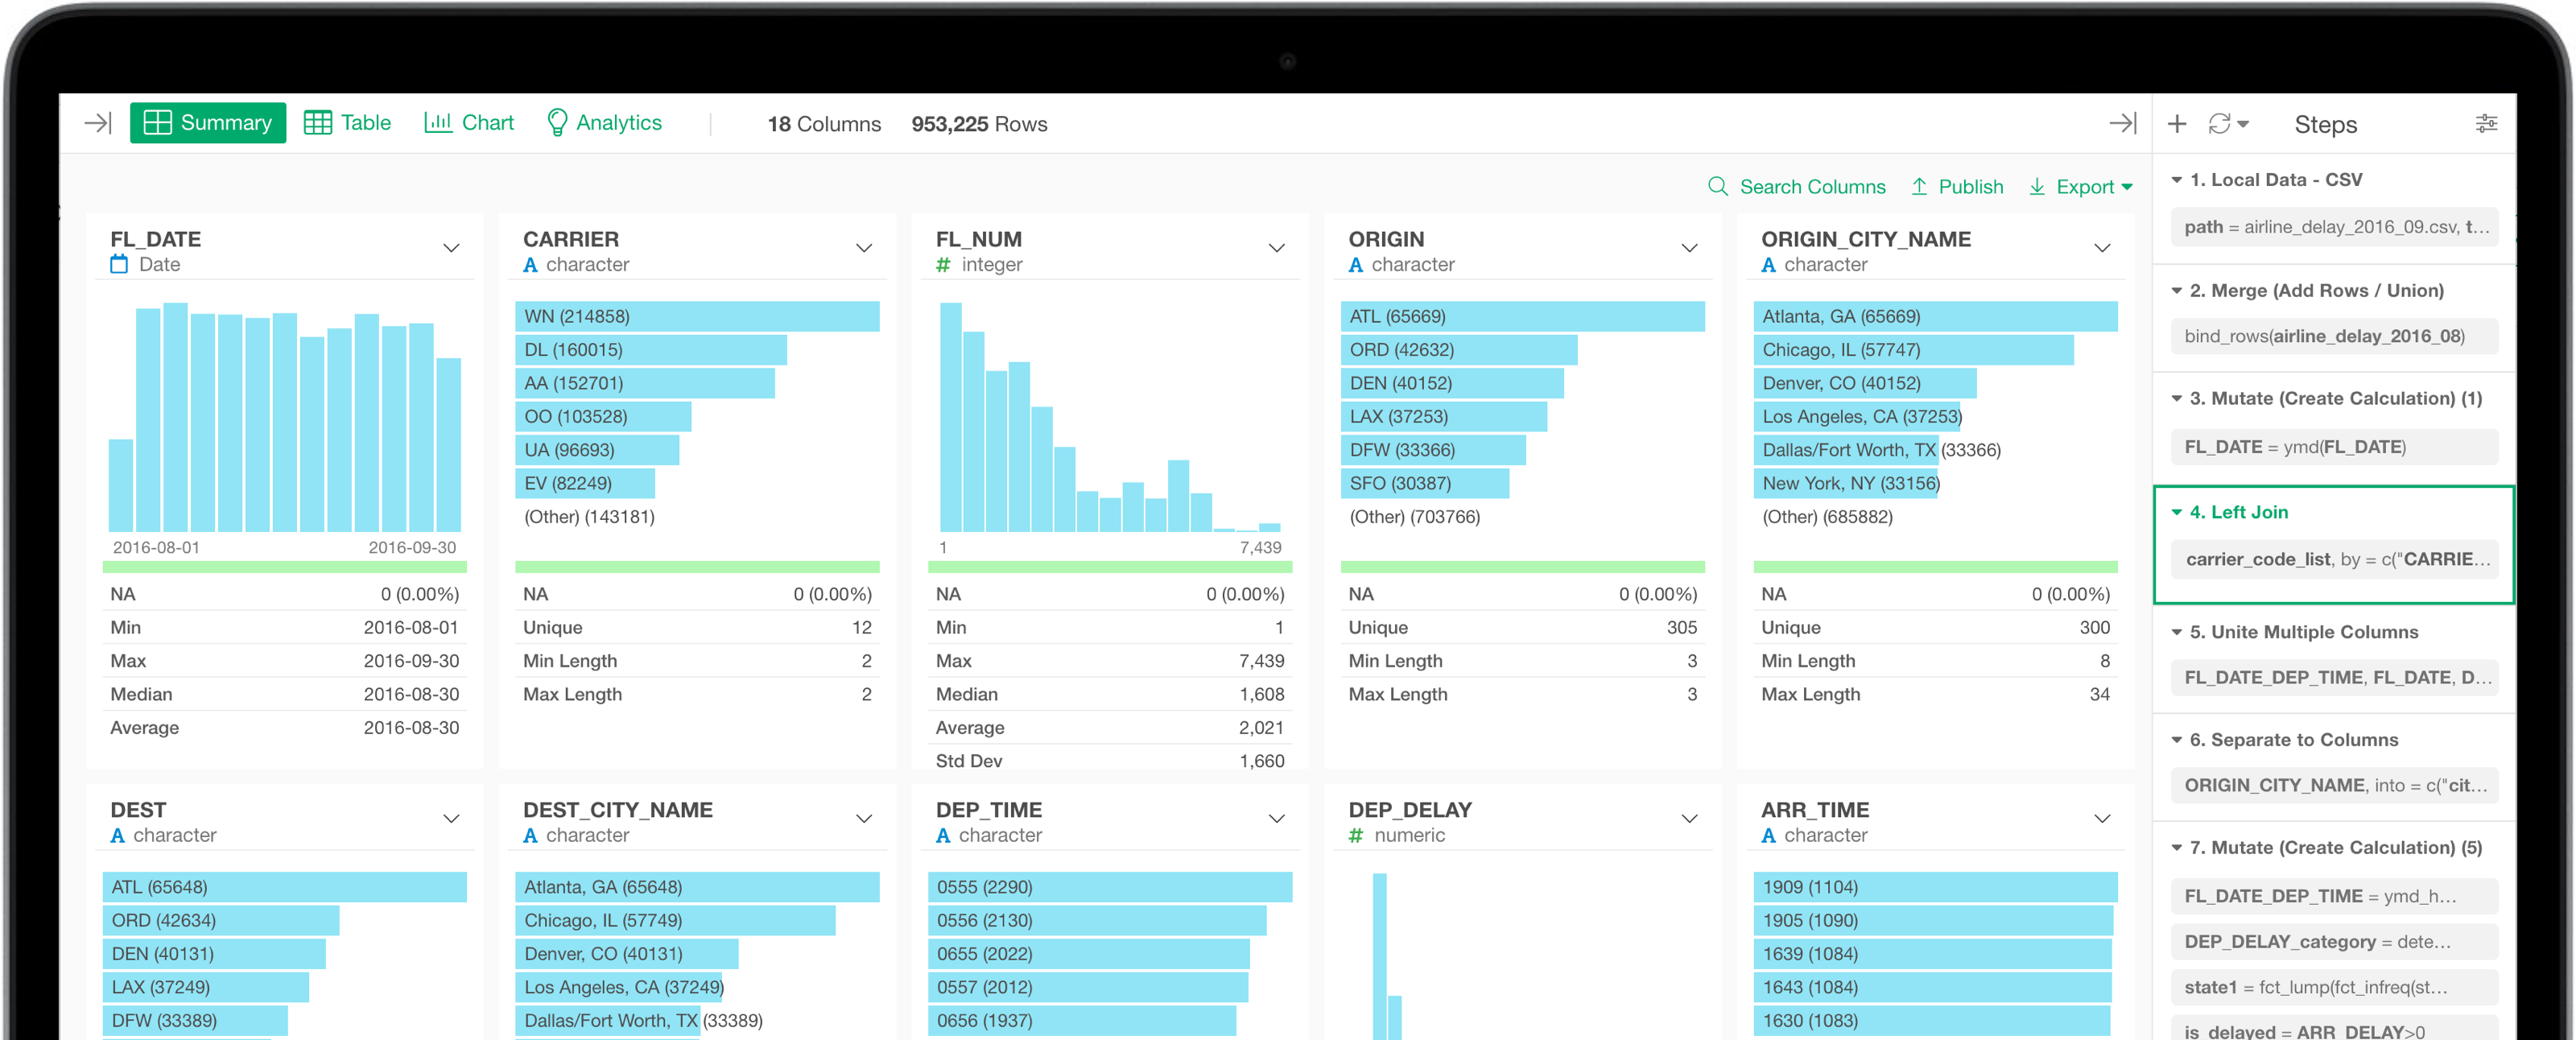Click the FL_NUM integer hash icon
Image resolution: width=2576 pixels, height=1040 pixels.
click(x=943, y=265)
